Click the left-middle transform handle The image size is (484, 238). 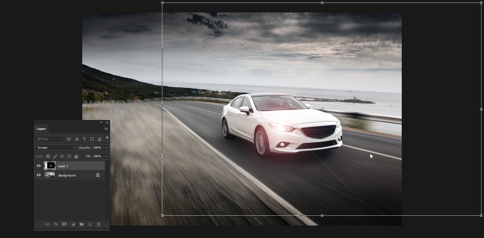[x=162, y=109]
